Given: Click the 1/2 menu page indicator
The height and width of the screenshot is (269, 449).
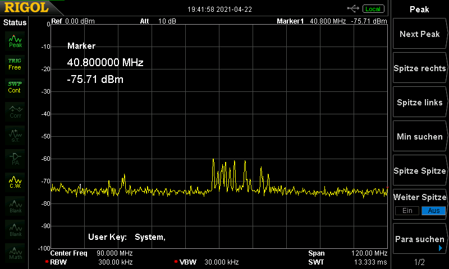Looking at the screenshot, I should [419, 262].
